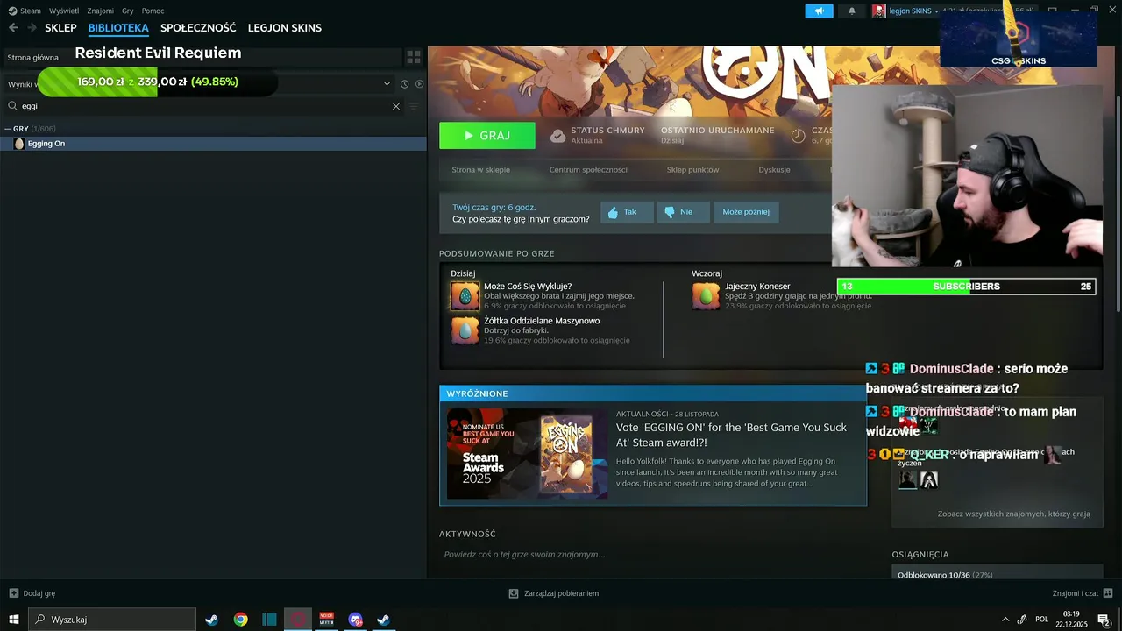The width and height of the screenshot is (1122, 631).
Task: Click the legjon SKINS user avatar
Action: click(x=879, y=11)
